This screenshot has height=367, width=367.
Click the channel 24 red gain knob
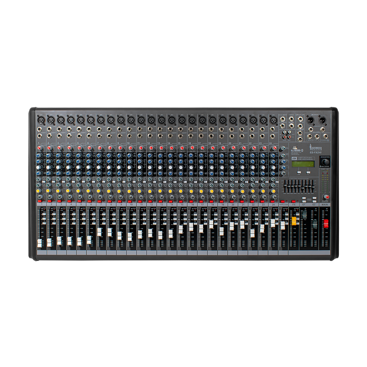coord(274,148)
